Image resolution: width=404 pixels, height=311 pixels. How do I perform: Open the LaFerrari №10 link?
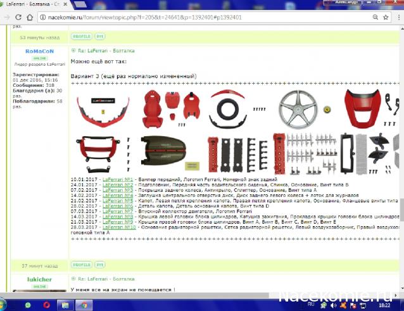(118, 227)
